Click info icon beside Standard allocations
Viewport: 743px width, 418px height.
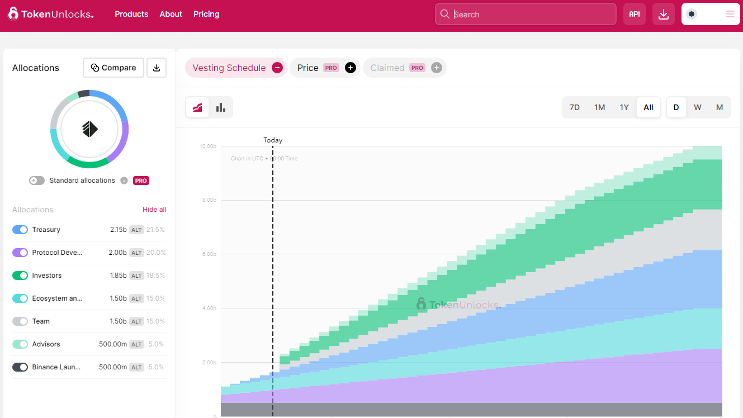tap(124, 180)
